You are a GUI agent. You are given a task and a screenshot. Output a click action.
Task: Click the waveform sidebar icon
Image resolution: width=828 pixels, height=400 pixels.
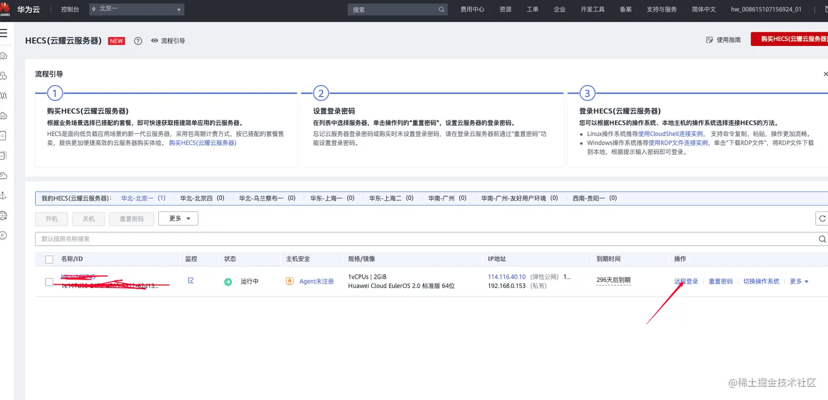[x=3, y=96]
